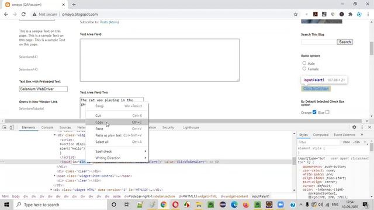Add a new style rule with the plus icon
Viewport: 374px width, 210px height.
365,142
